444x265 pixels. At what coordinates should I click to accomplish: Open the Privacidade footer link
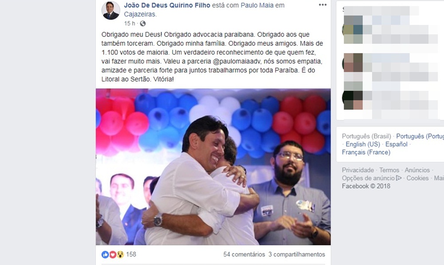358,170
